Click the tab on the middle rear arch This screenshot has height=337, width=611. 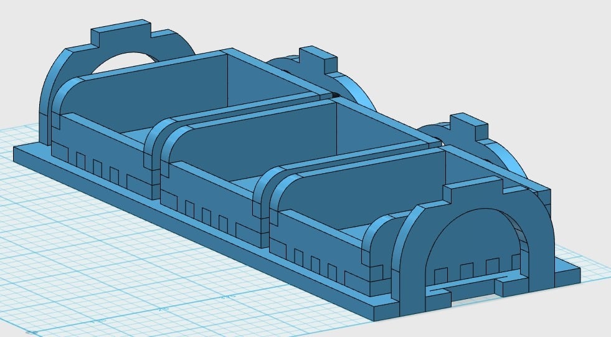click(x=319, y=59)
